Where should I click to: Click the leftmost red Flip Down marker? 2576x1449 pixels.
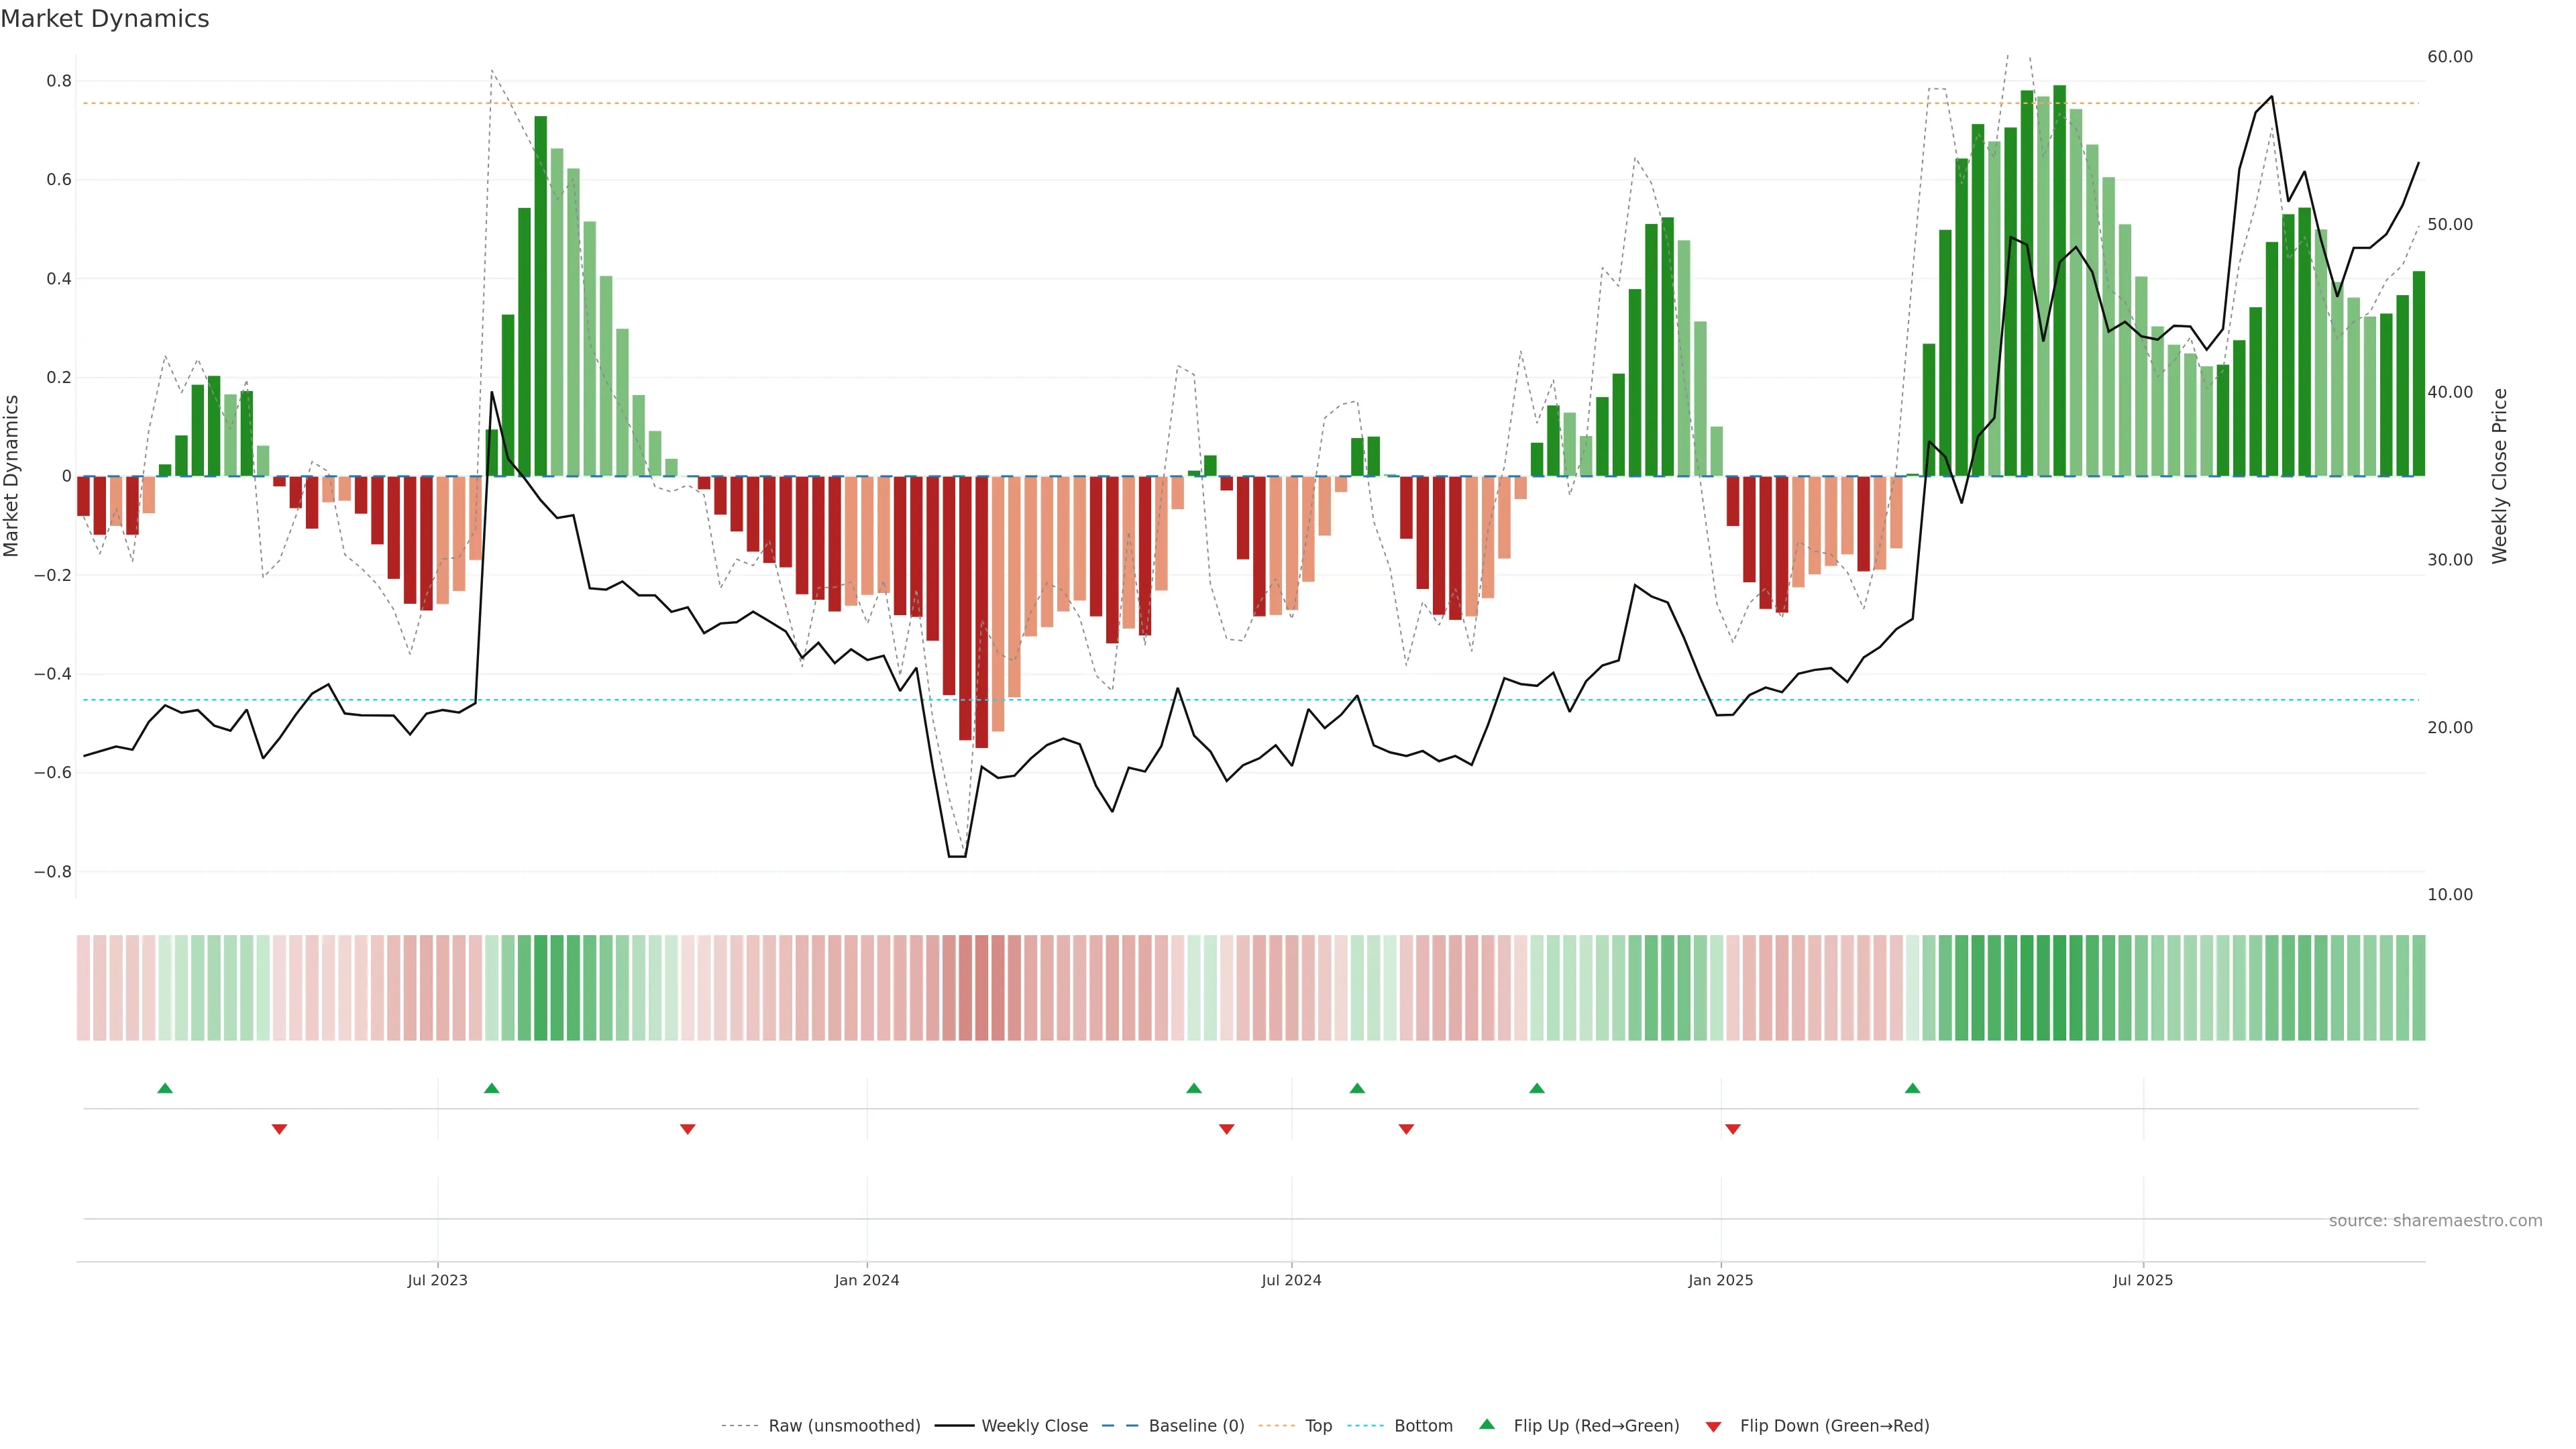[x=279, y=1129]
